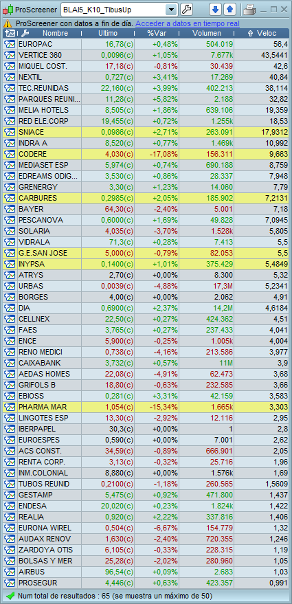Open chart icon for EUROPAC row
Screen dimensions: 292x604
pos(9,44)
